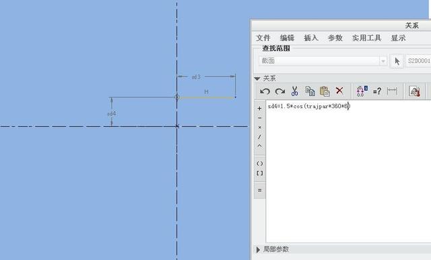Insert plus operator from side palette

(x=259, y=109)
